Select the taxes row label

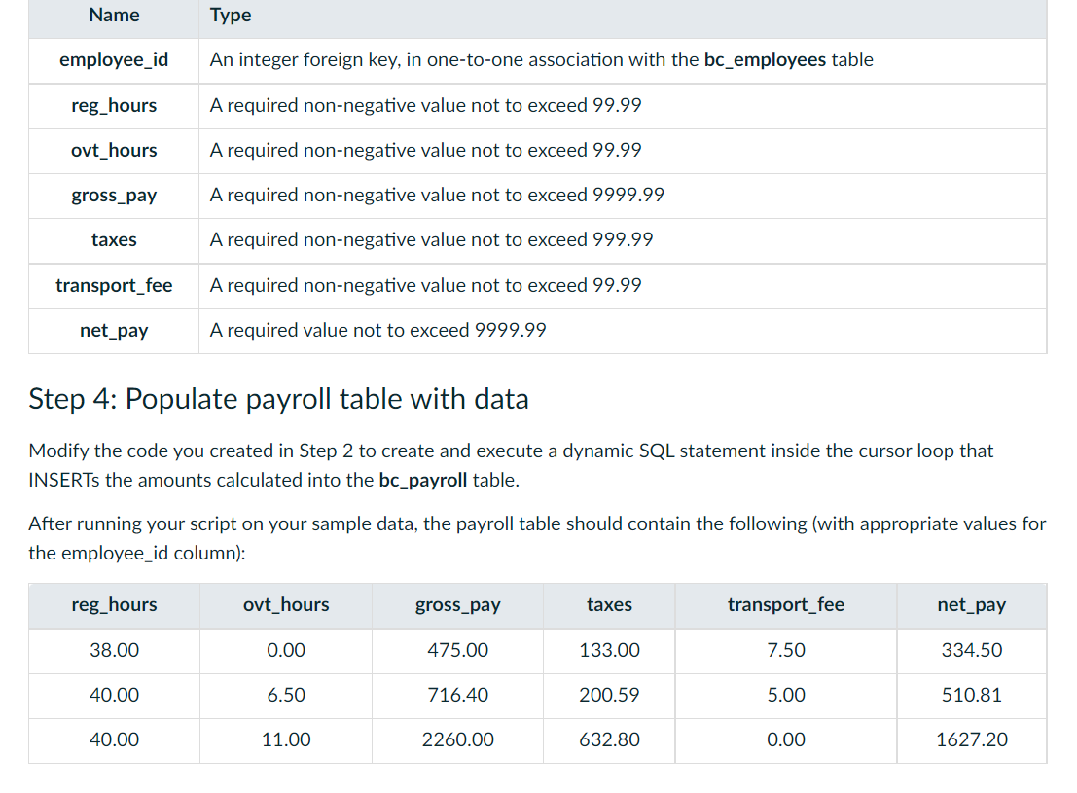click(x=114, y=239)
